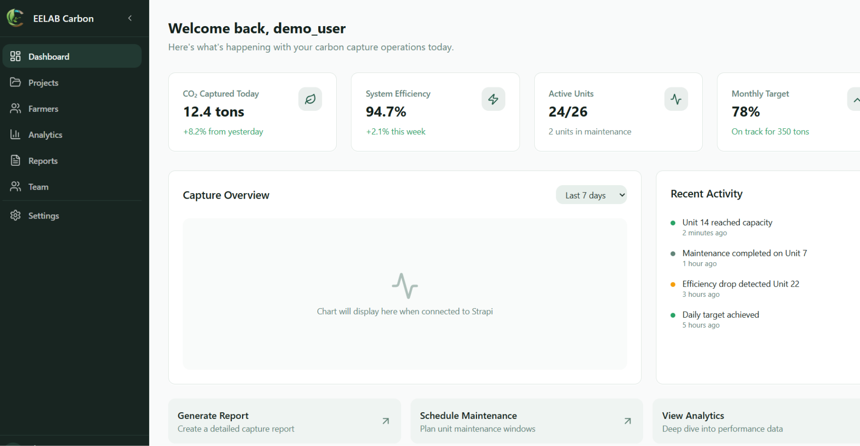Click the Farmers people icon
Viewport: 860px width, 446px height.
15,109
